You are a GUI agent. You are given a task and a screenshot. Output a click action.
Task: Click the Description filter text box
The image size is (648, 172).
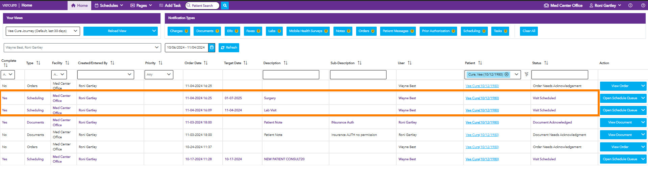291,75
